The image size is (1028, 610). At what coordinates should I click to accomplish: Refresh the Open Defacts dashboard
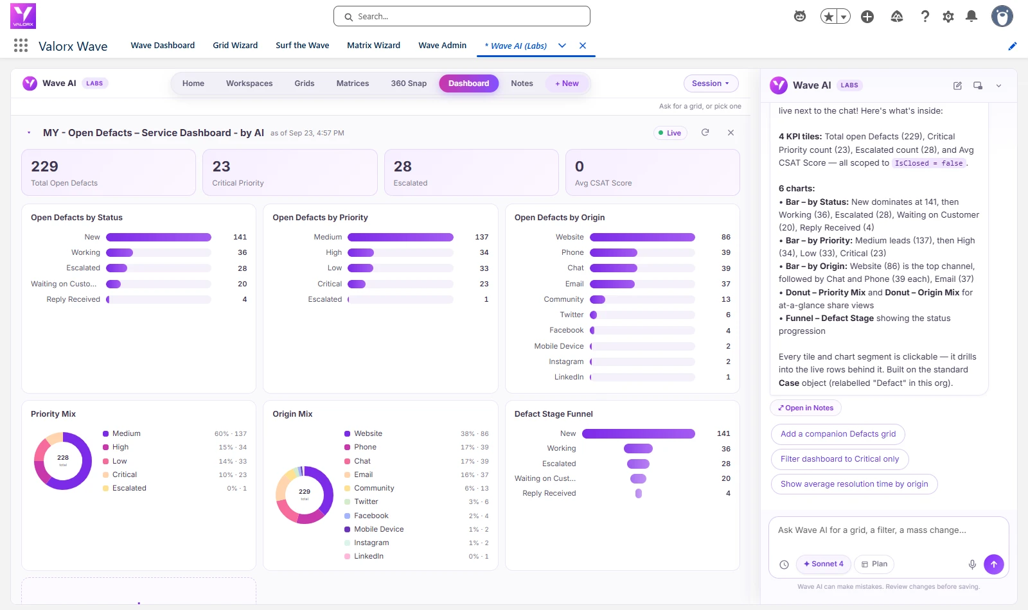705,132
